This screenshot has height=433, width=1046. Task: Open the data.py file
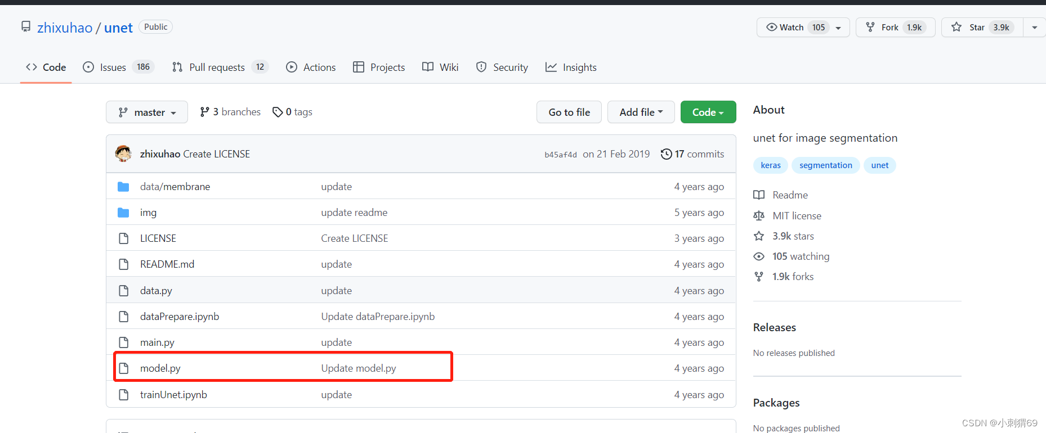[x=156, y=291]
